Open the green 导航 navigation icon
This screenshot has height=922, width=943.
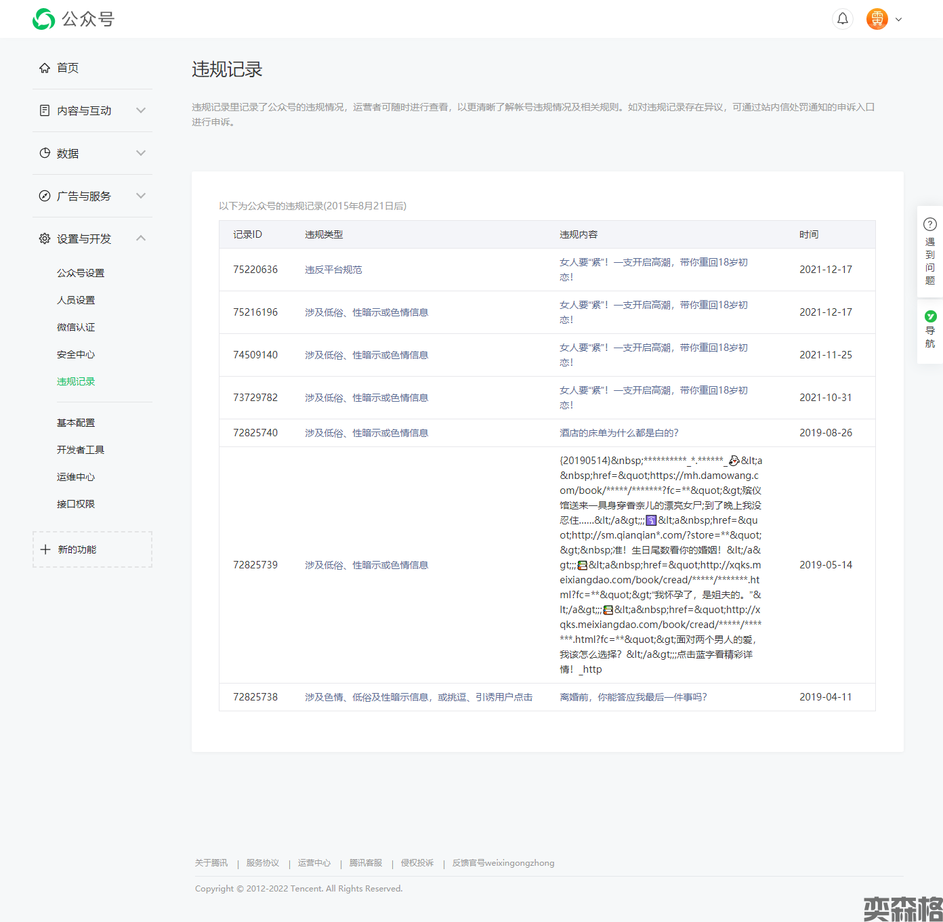[x=930, y=316]
